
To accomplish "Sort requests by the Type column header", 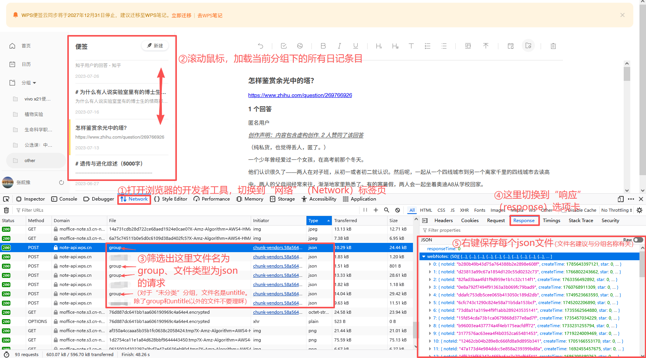I will tap(319, 221).
